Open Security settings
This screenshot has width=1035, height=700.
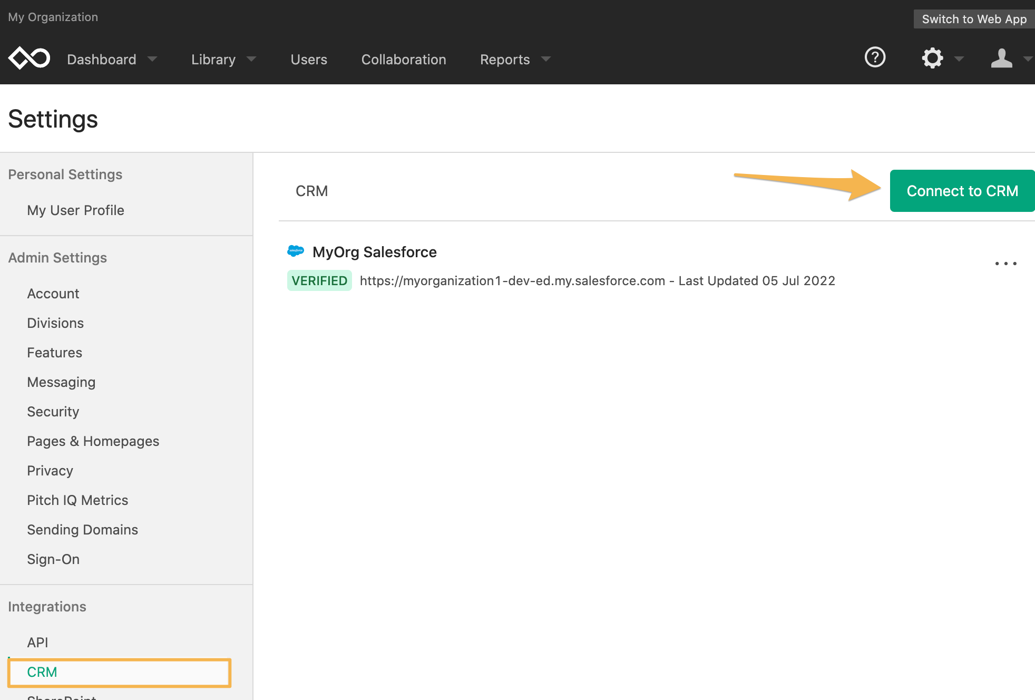tap(53, 412)
